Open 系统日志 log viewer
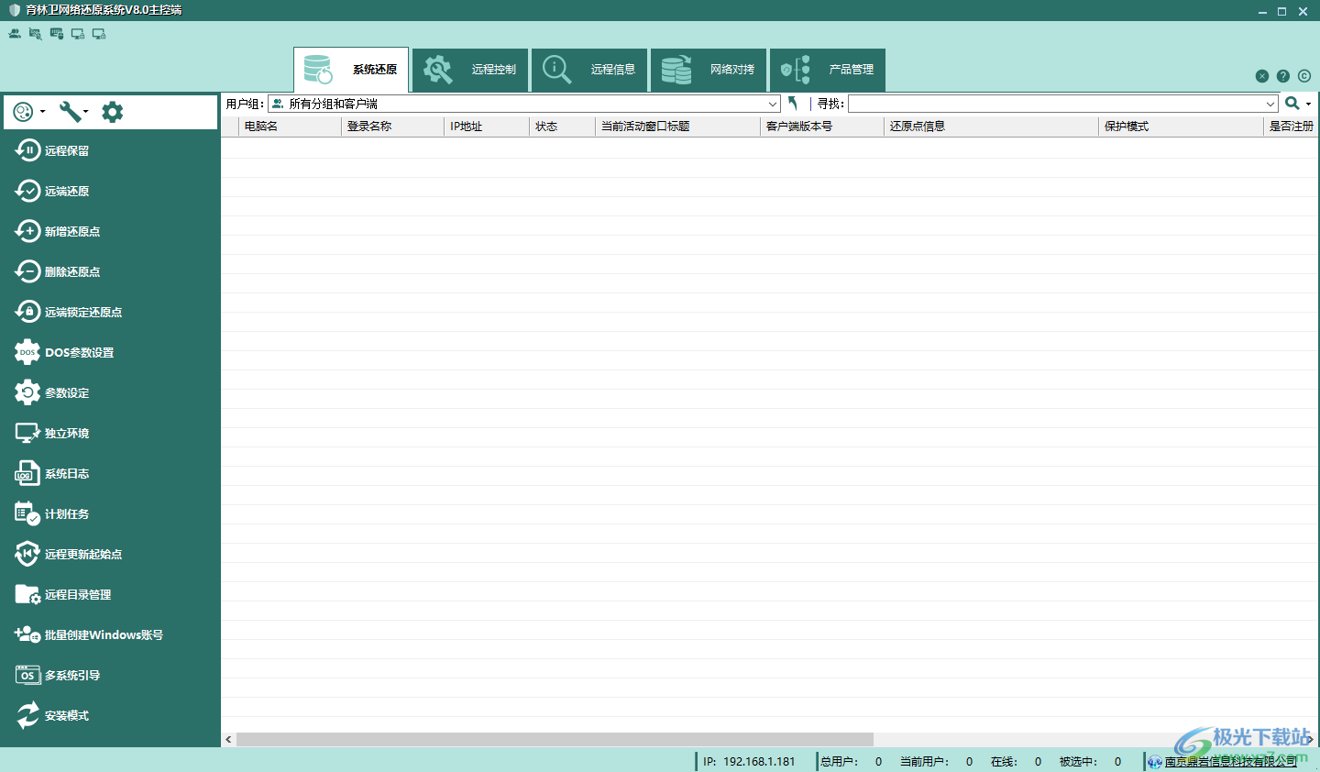The width and height of the screenshot is (1320, 772). tap(66, 473)
